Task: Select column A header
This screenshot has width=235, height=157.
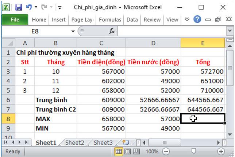Action: (x=25, y=43)
